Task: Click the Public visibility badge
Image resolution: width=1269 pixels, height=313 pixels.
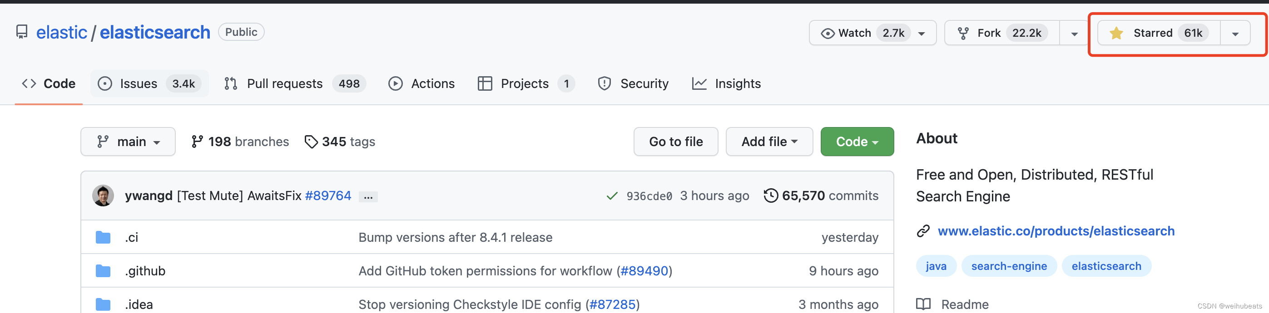Action: [x=241, y=32]
